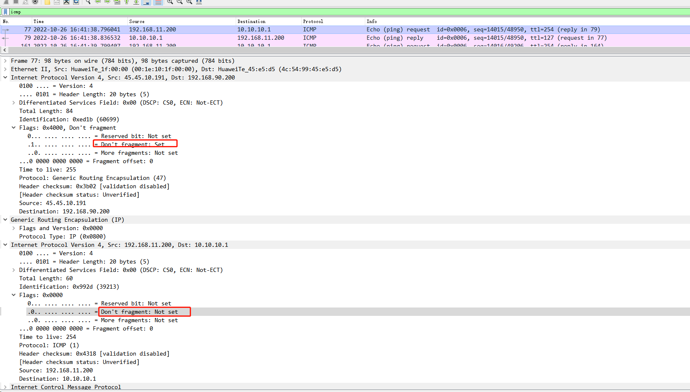Select the Identification: 0xed1b (60699) field
The width and height of the screenshot is (690, 392).
click(69, 119)
